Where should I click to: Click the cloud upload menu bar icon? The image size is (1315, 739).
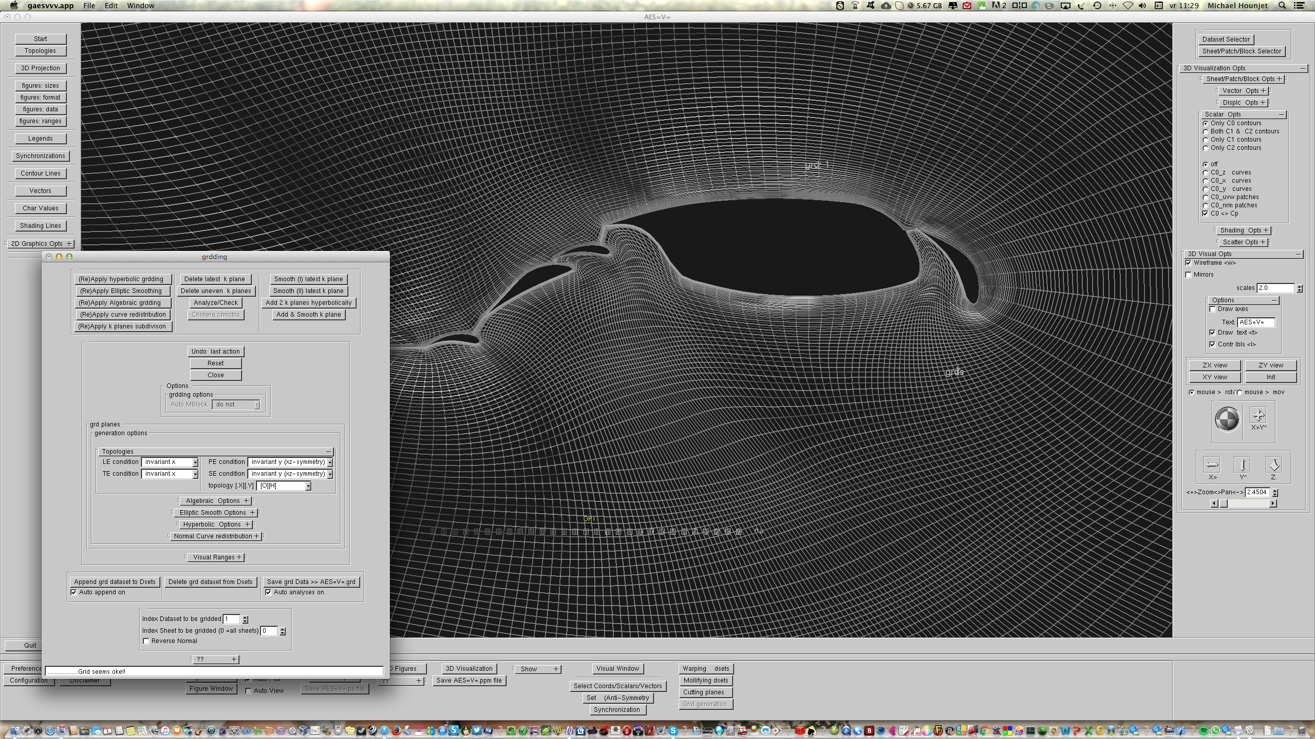pyautogui.click(x=886, y=6)
